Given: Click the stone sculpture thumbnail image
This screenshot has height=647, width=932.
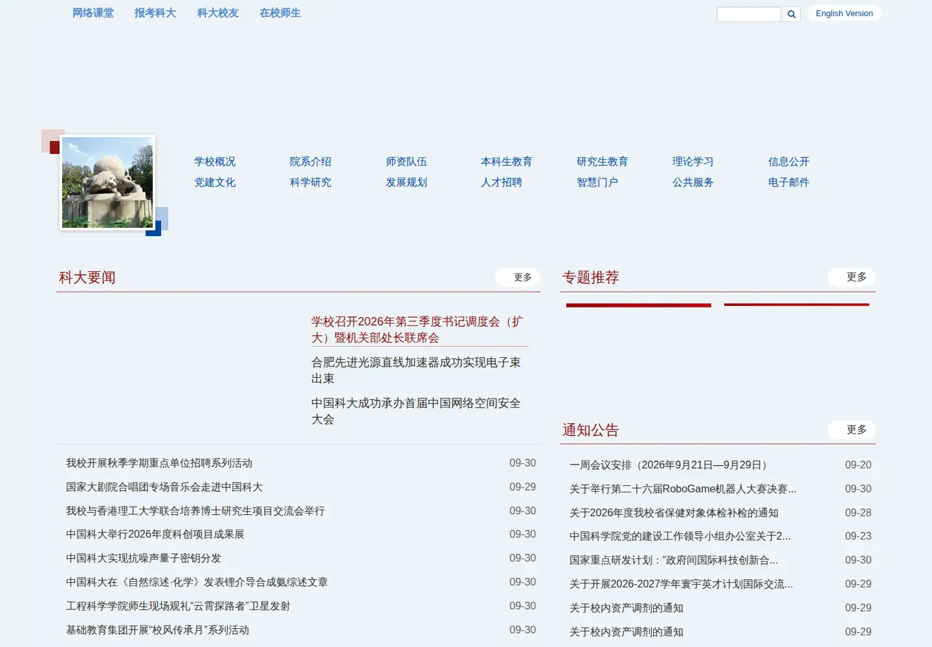Looking at the screenshot, I should point(107,182).
